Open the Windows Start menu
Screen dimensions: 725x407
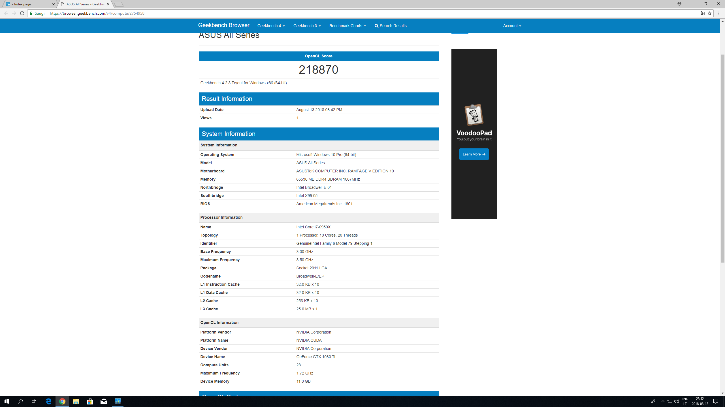[7, 401]
